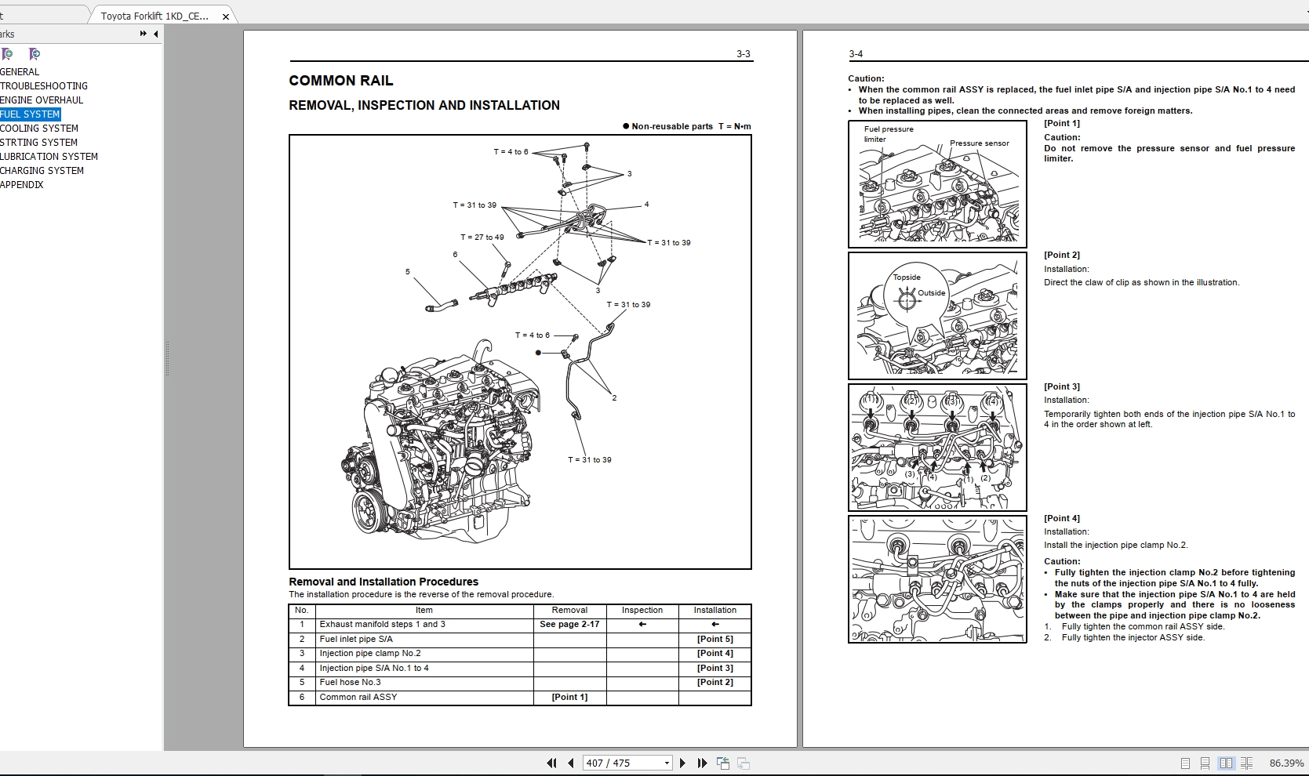Select the two-page view icon
1309x776 pixels.
click(x=1227, y=763)
